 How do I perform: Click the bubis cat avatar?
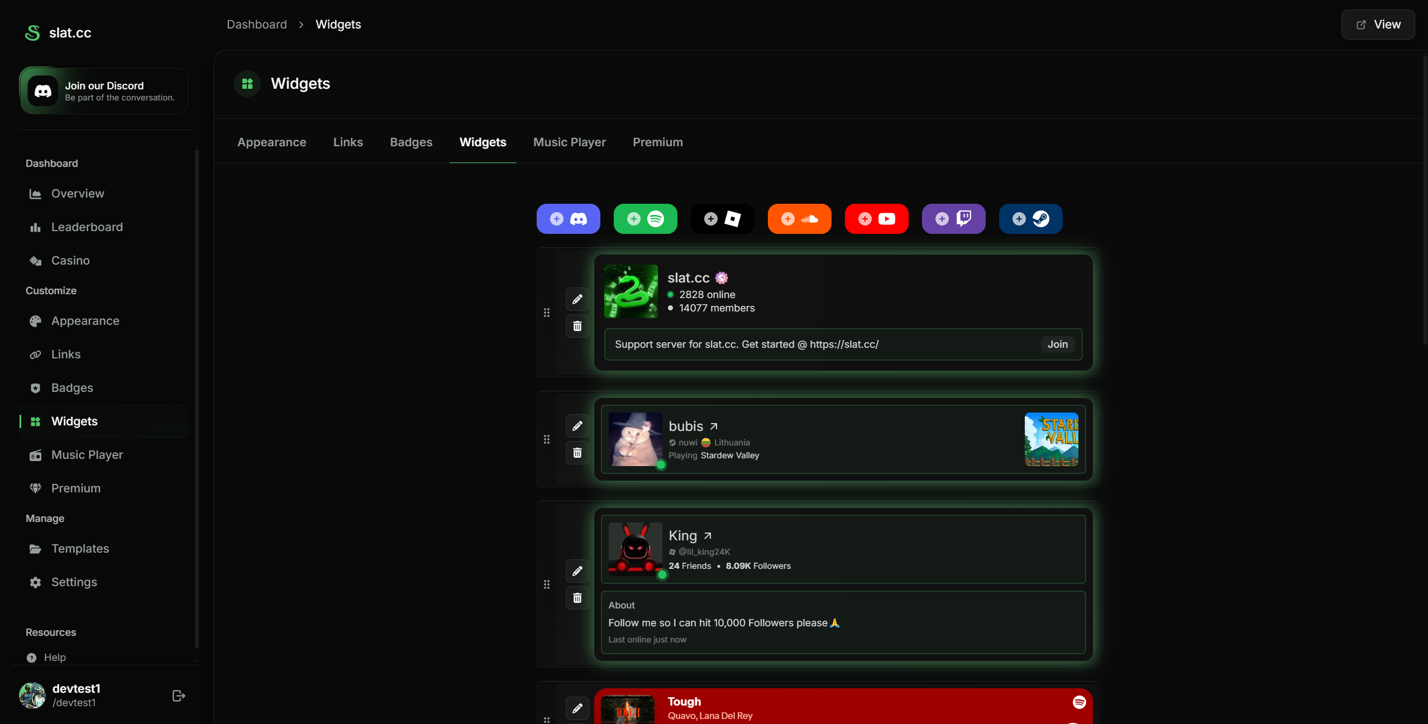(x=635, y=439)
